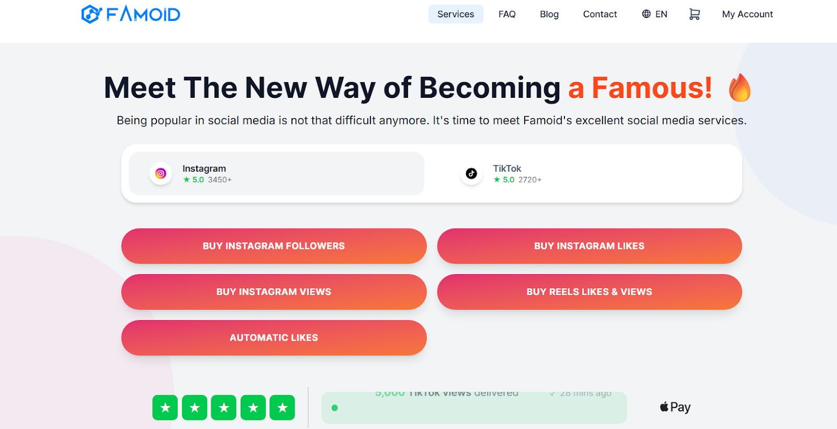The image size is (837, 429).
Task: Click the TikTok views delivered notification
Action: pyautogui.click(x=474, y=407)
